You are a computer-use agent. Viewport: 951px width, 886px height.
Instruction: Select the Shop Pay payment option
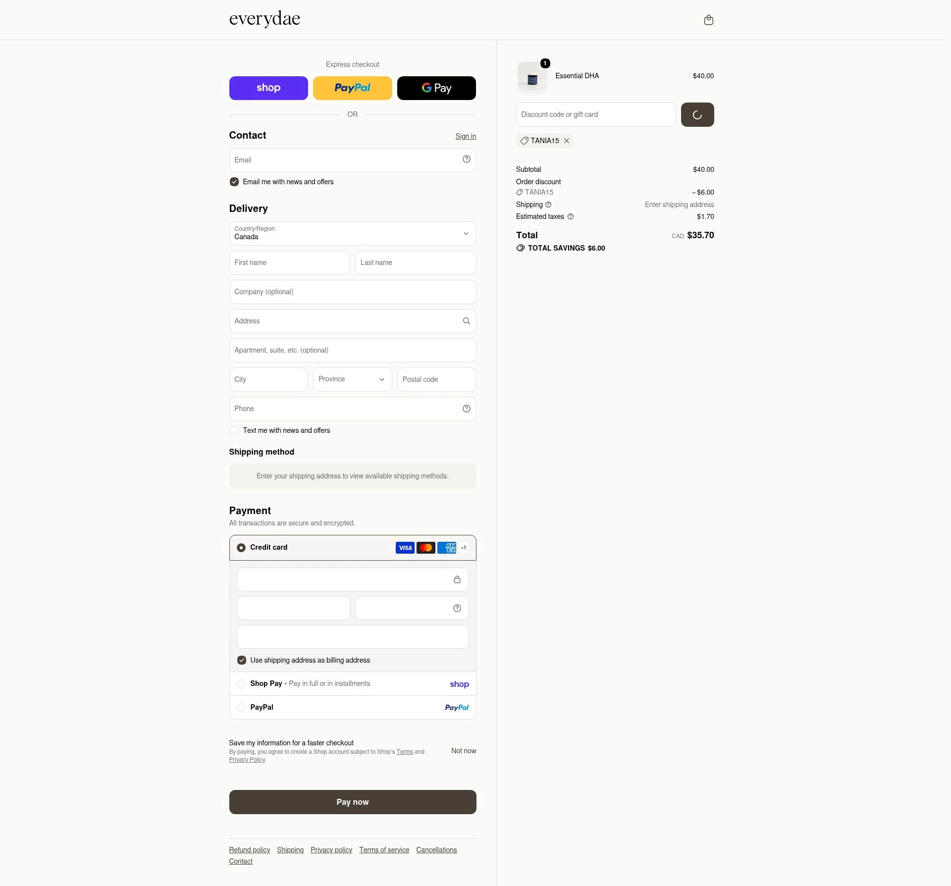(353, 684)
